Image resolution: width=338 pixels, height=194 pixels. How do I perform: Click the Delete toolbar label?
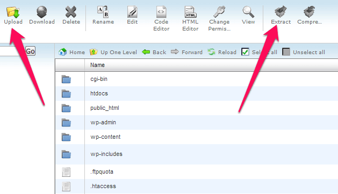71,22
